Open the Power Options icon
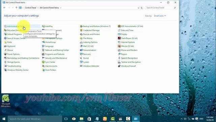Image resolution: width=216 pixels, height=122 pixels. click(5, 54)
